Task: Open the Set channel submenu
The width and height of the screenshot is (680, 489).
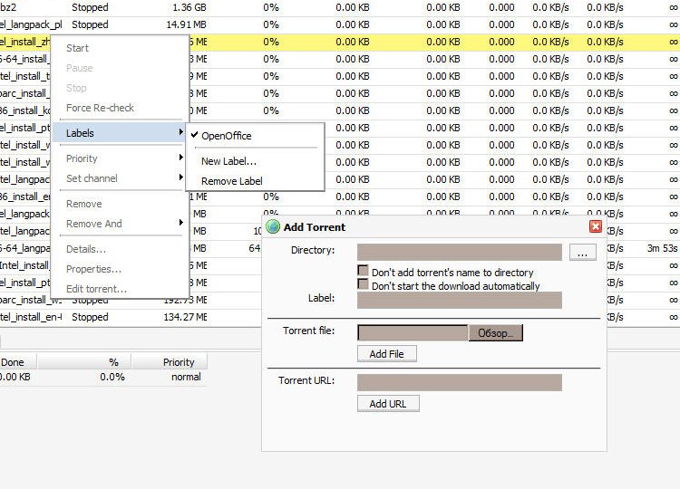Action: 121,178
